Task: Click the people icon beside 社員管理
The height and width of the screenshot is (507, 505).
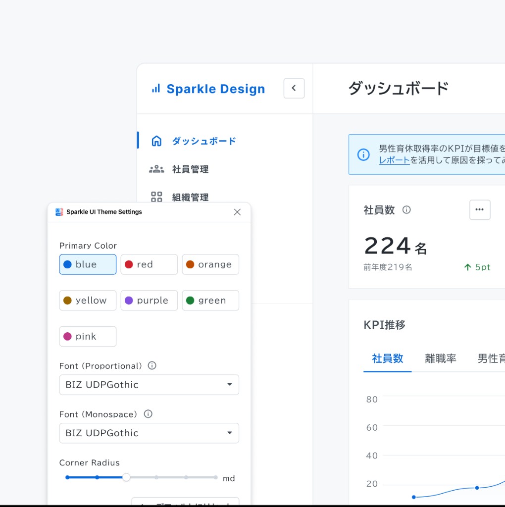Action: (156, 169)
